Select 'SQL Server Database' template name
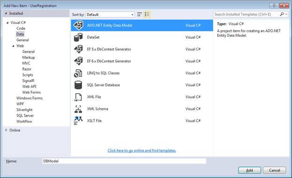This screenshot has height=178, width=292. 103,85
